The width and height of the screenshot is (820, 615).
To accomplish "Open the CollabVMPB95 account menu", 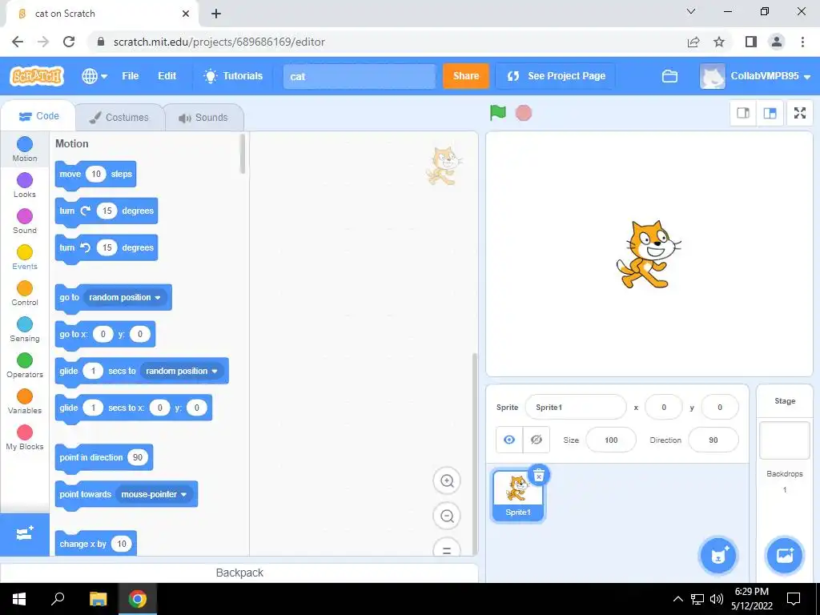I will coord(756,76).
